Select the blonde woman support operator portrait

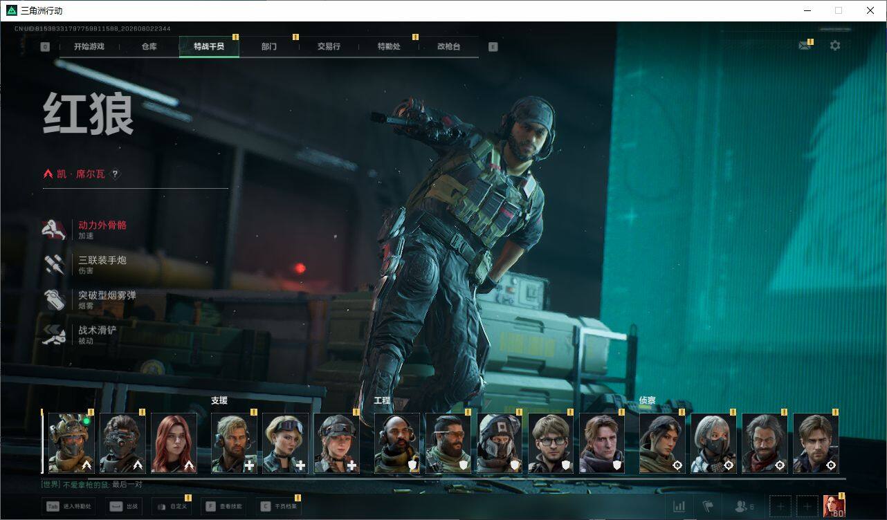pyautogui.click(x=286, y=443)
